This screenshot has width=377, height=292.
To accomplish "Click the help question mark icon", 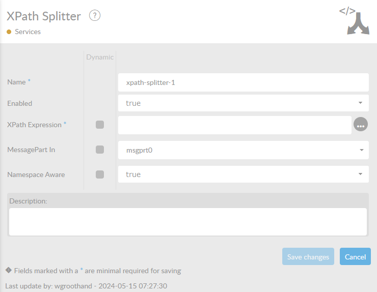I will pos(95,16).
